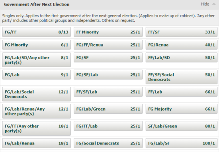Pick FG/Lab at 9/1
Image resolution: width=219 pixels, height=152 pixels.
tap(37, 75)
